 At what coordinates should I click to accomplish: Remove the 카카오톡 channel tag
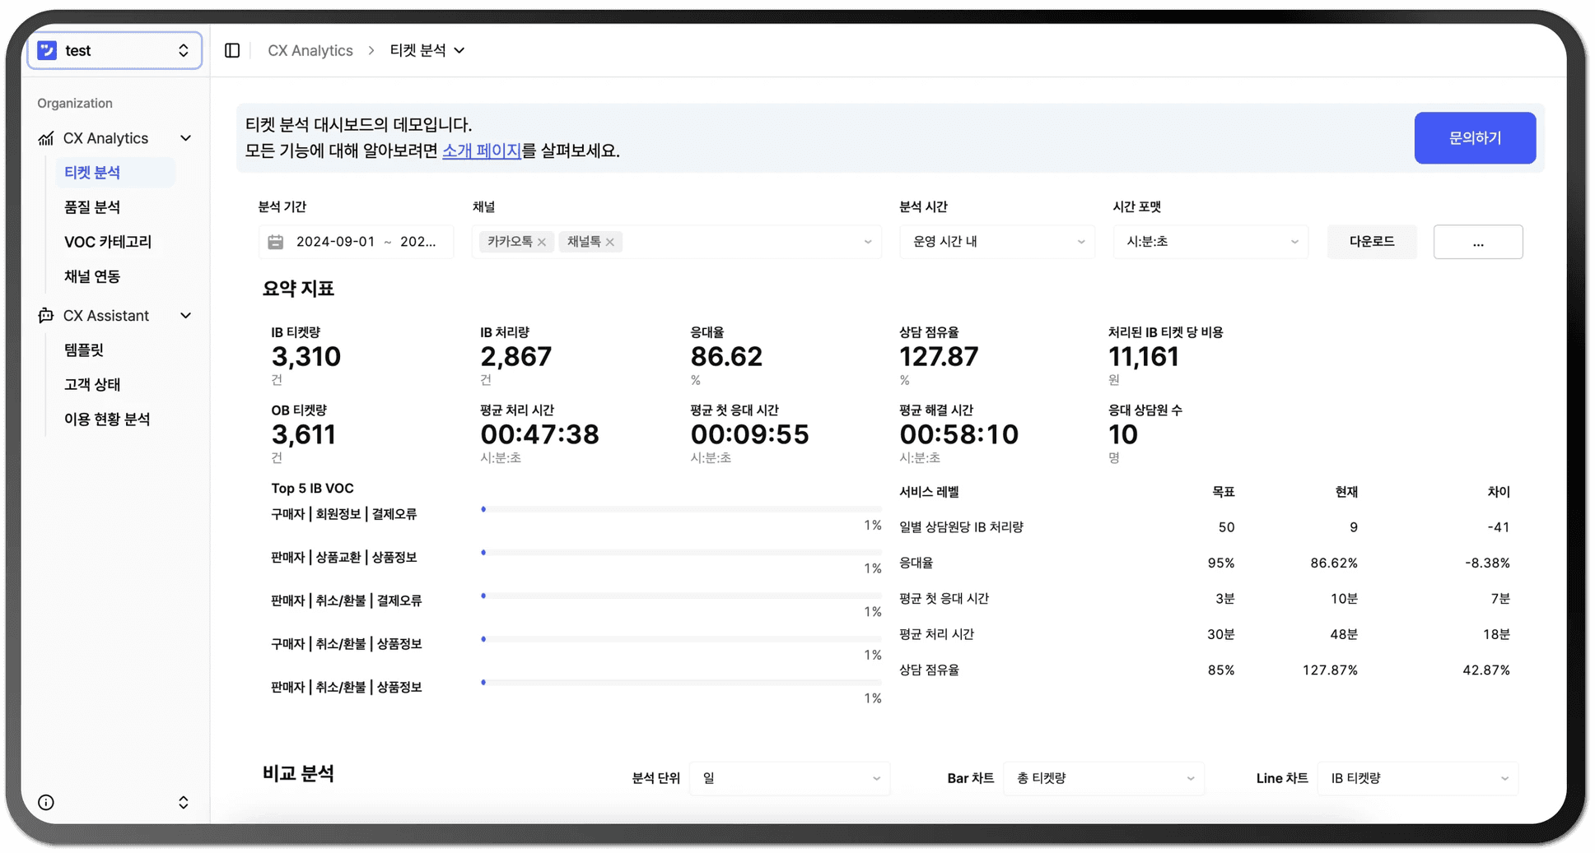click(x=542, y=242)
